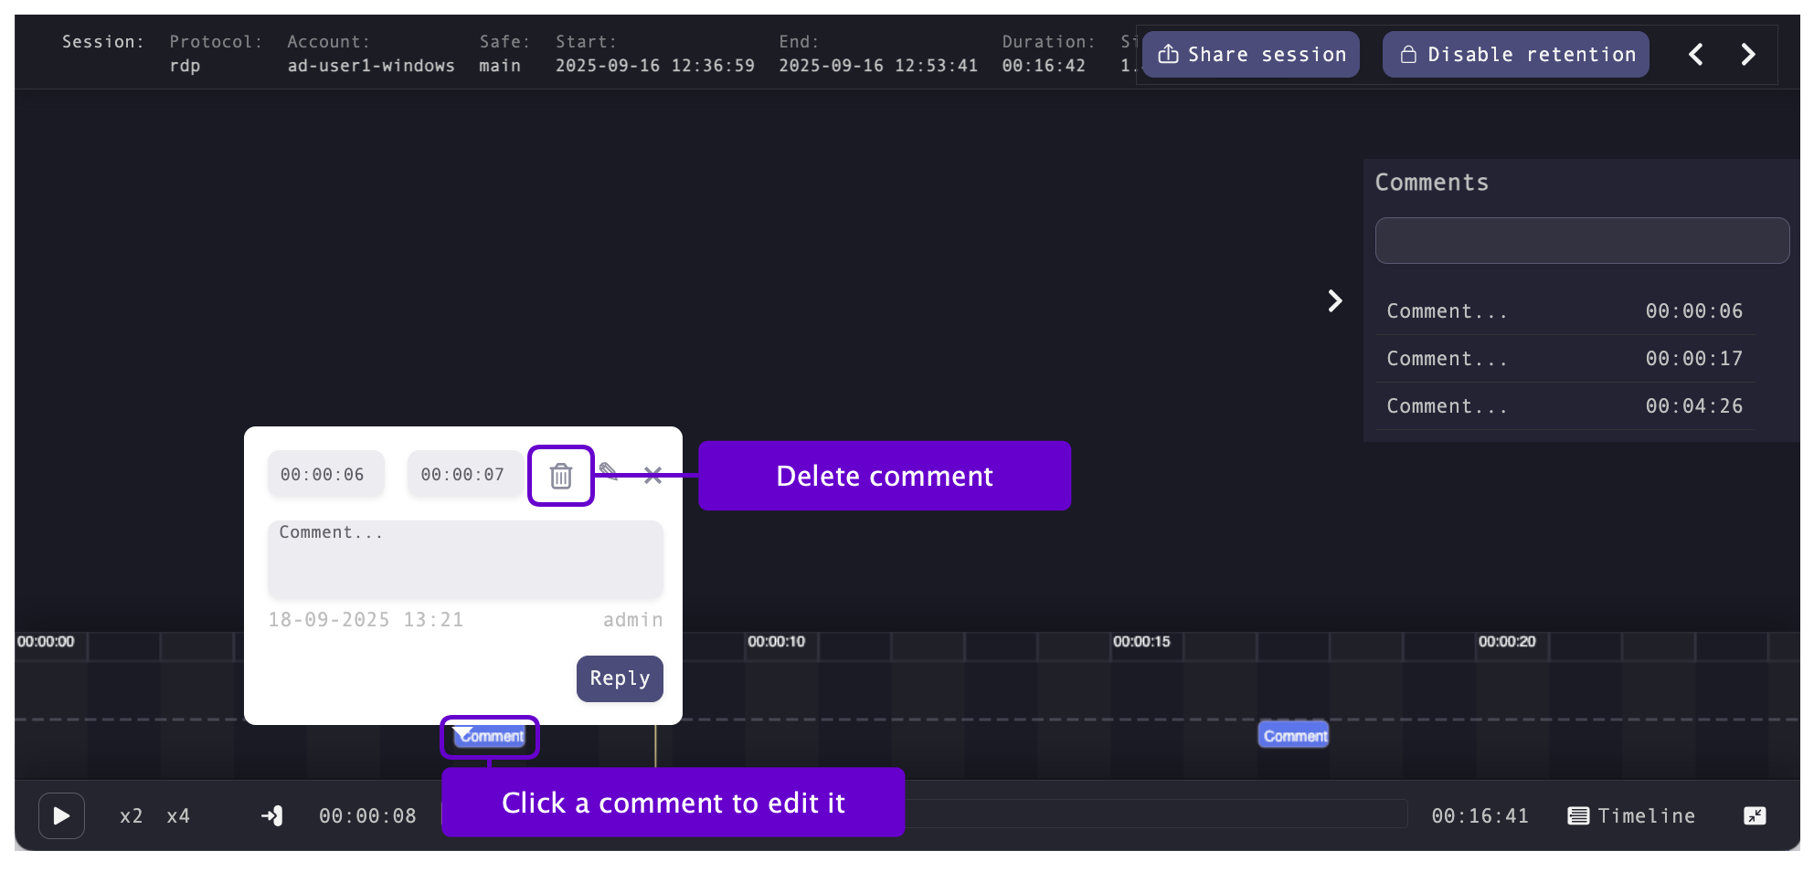Type in the Comments search field
1814x872 pixels.
pos(1582,241)
